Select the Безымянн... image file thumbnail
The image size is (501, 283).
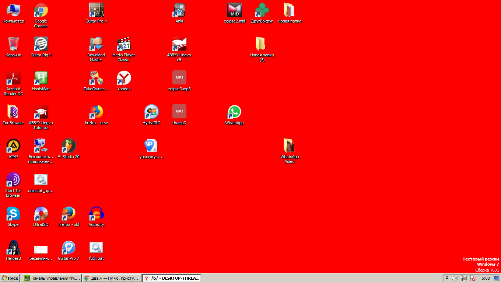41,249
